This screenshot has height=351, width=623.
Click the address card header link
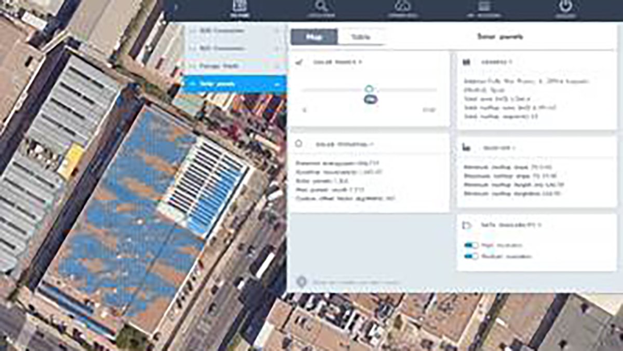495,61
